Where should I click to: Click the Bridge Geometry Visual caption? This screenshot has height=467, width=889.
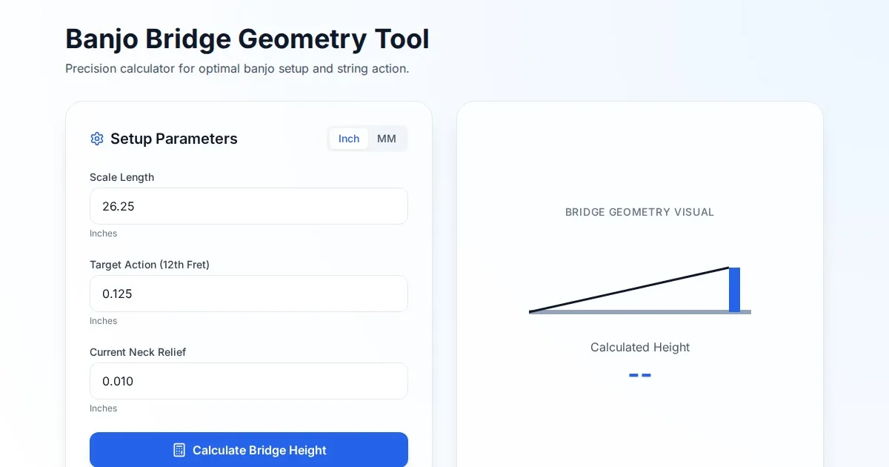click(x=640, y=212)
